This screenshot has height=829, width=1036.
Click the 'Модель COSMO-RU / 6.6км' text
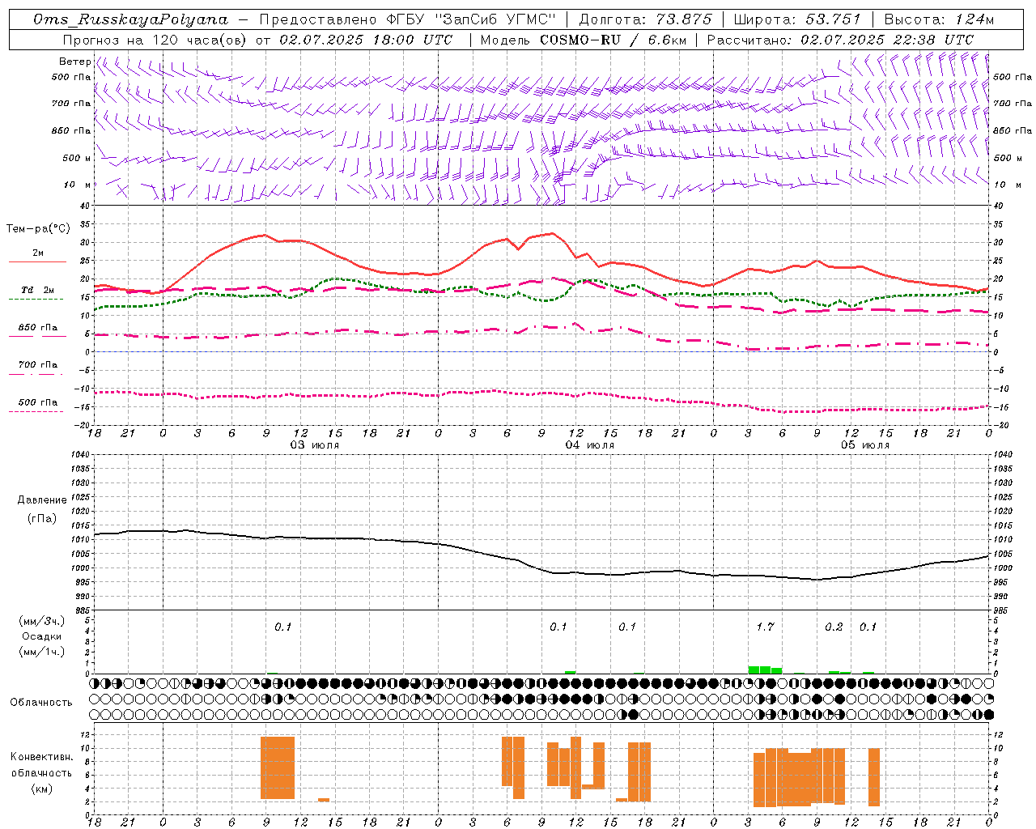point(582,40)
